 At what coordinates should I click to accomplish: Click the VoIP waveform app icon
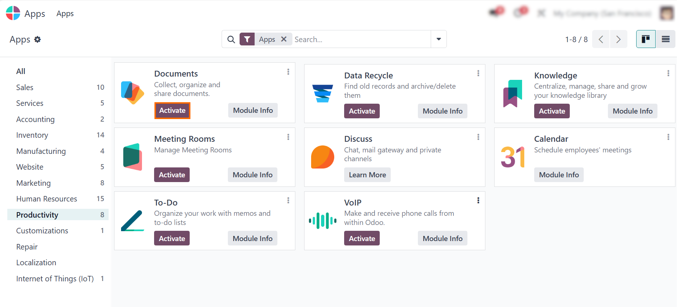tap(322, 221)
